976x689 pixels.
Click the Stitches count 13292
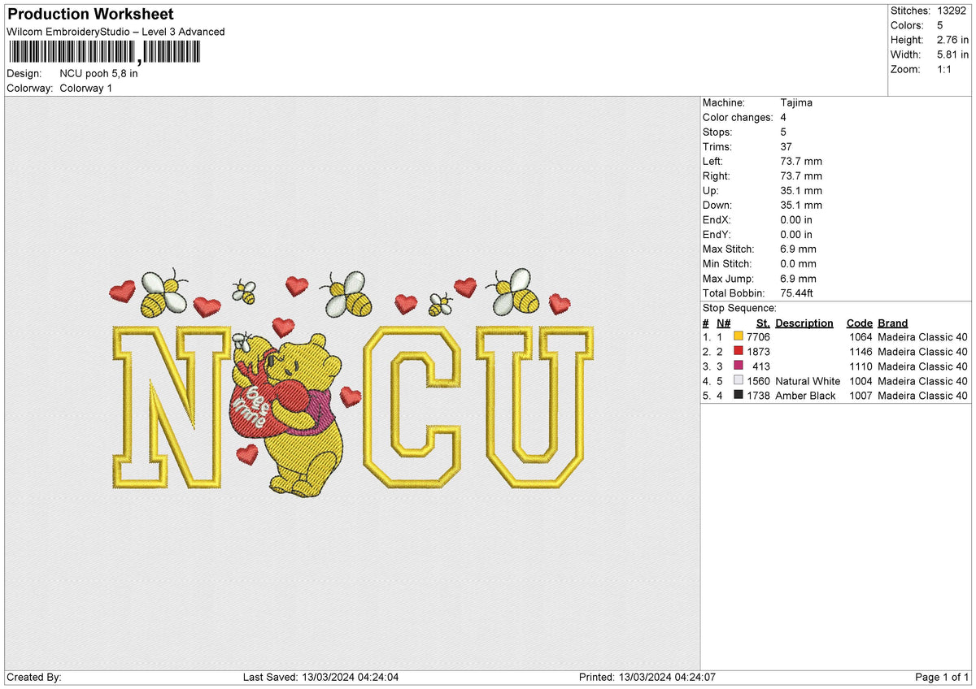coord(951,11)
